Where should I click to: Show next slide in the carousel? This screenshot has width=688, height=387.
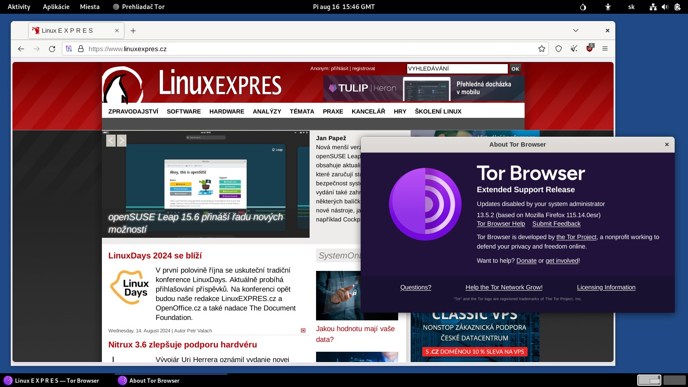[x=122, y=141]
